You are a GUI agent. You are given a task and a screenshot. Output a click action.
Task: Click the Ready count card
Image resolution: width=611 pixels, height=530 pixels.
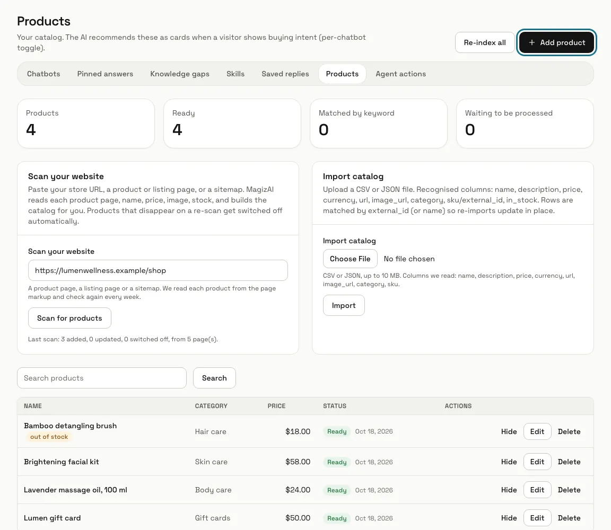232,123
